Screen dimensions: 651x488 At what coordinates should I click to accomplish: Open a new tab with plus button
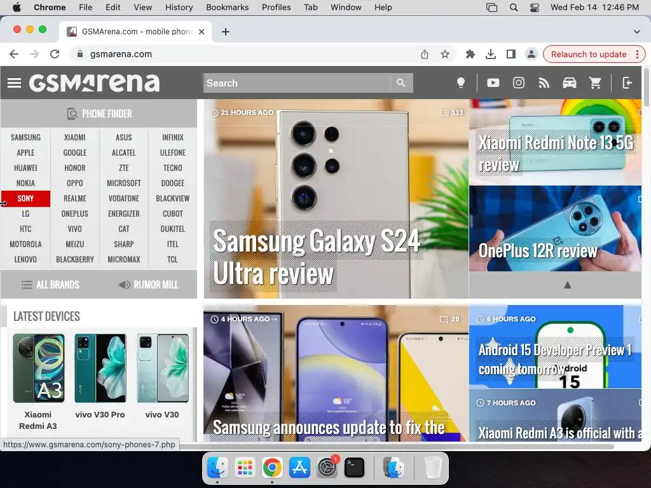tap(226, 32)
